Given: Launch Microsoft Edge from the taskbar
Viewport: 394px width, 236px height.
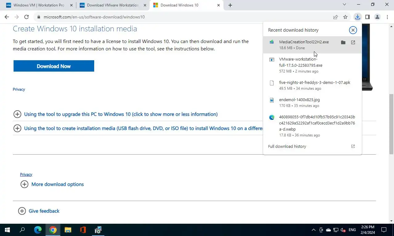Looking at the screenshot, I should [x=38, y=230].
